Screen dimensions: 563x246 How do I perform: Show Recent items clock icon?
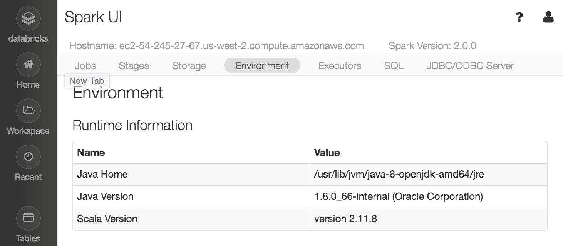click(28, 157)
